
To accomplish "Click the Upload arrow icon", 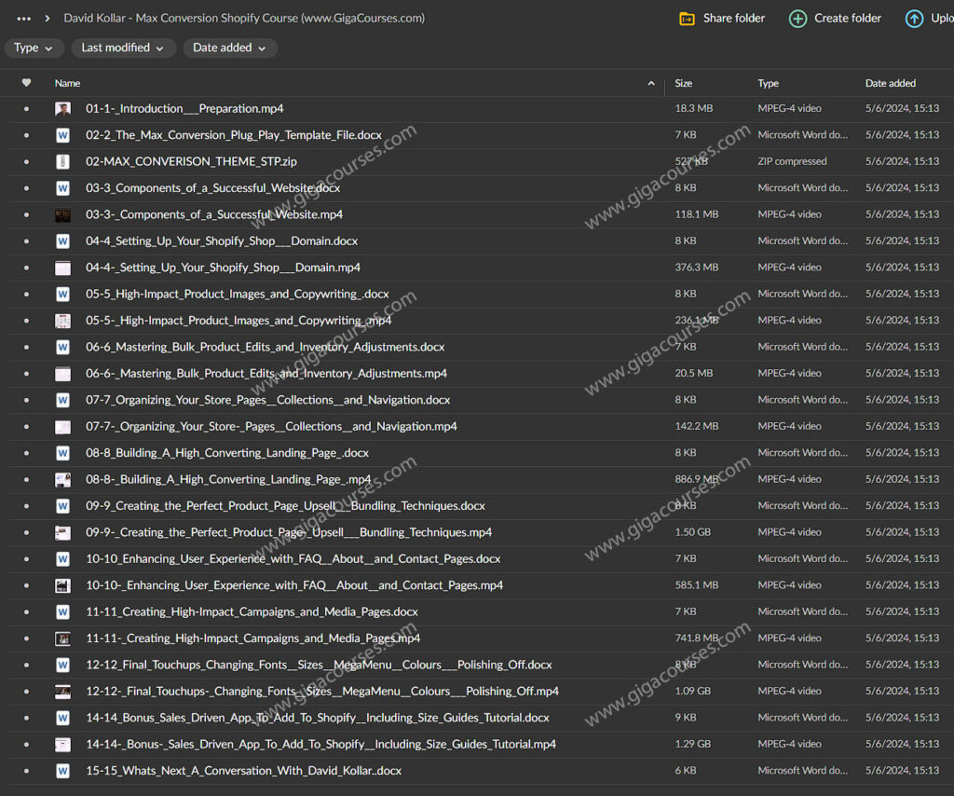I will click(914, 19).
